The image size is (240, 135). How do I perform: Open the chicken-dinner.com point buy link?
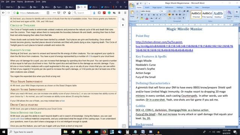click(184, 46)
